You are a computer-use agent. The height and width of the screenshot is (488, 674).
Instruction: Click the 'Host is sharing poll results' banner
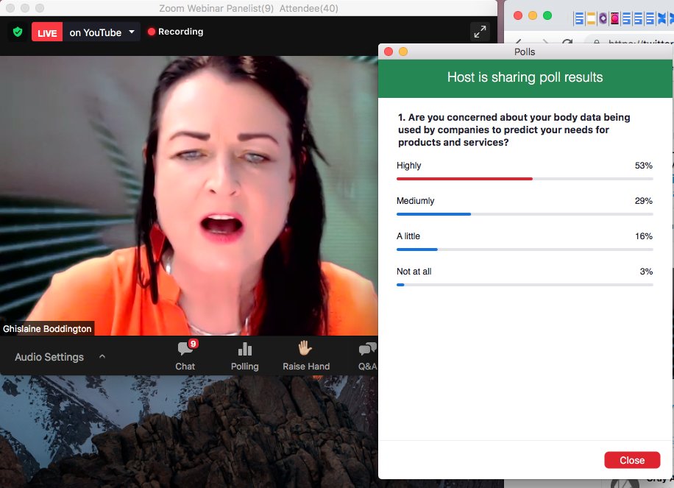click(525, 78)
